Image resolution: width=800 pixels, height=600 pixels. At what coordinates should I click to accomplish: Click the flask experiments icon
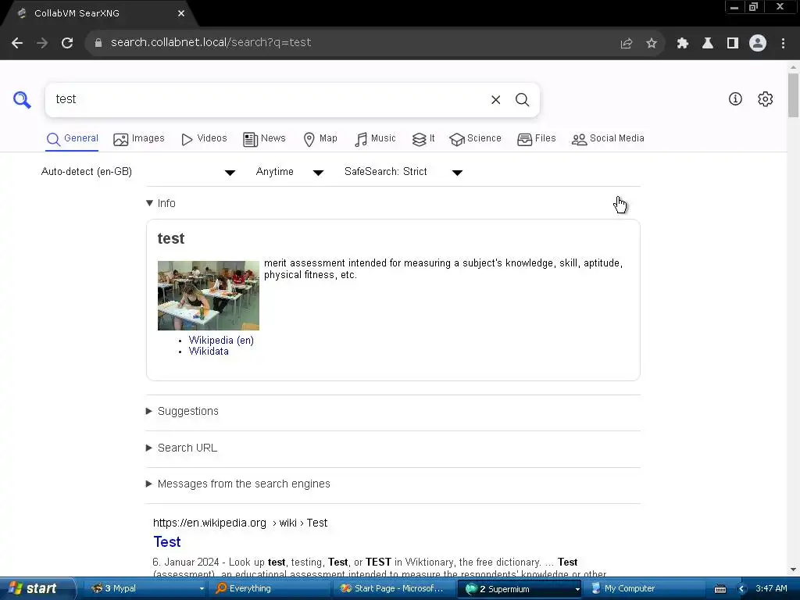coord(708,44)
